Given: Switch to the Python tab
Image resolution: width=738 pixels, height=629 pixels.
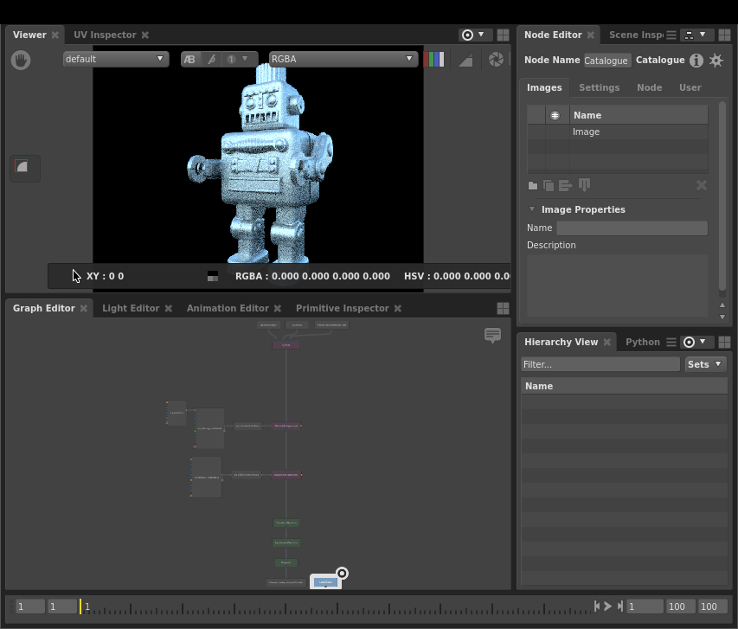Looking at the screenshot, I should (x=643, y=343).
